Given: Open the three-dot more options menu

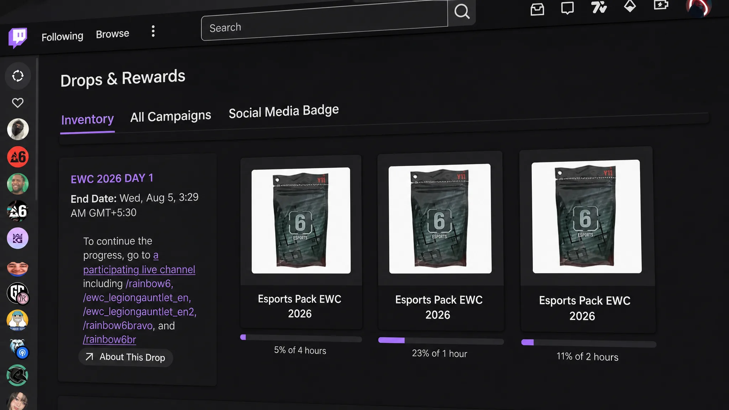Looking at the screenshot, I should pos(153,31).
